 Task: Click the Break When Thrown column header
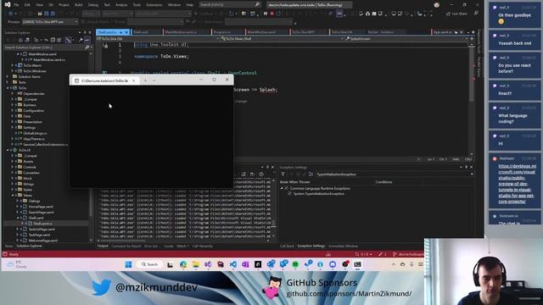pyautogui.click(x=294, y=182)
